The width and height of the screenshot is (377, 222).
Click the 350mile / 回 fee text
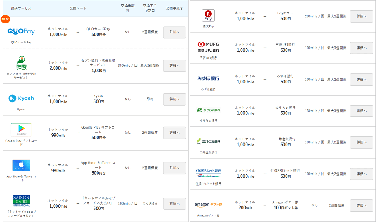[128, 66]
